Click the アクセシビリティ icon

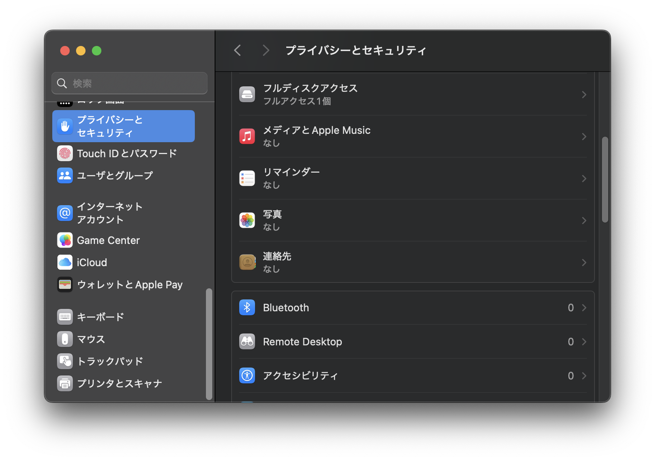pos(247,375)
